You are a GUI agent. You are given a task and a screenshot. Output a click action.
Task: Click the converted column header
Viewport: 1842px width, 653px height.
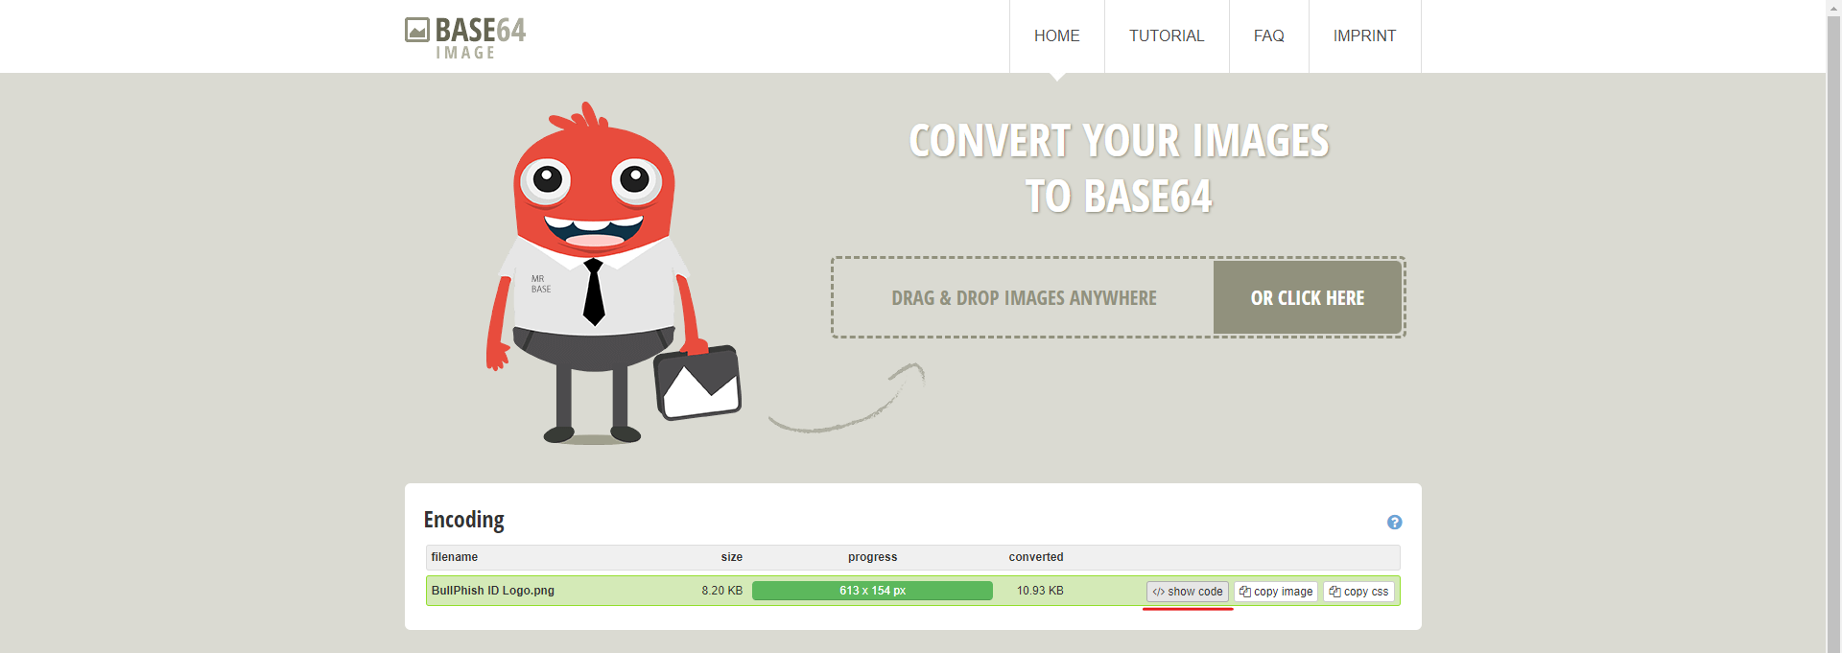pyautogui.click(x=1035, y=557)
